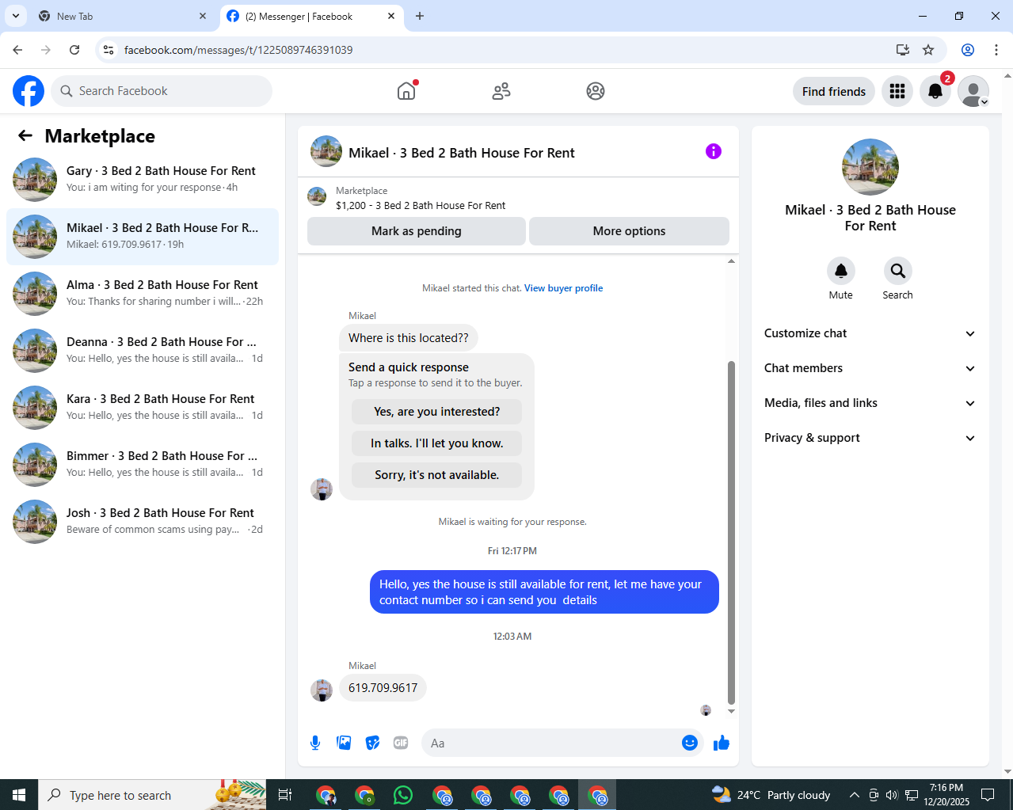Click the address bar URL
This screenshot has width=1013, height=810.
coord(238,50)
